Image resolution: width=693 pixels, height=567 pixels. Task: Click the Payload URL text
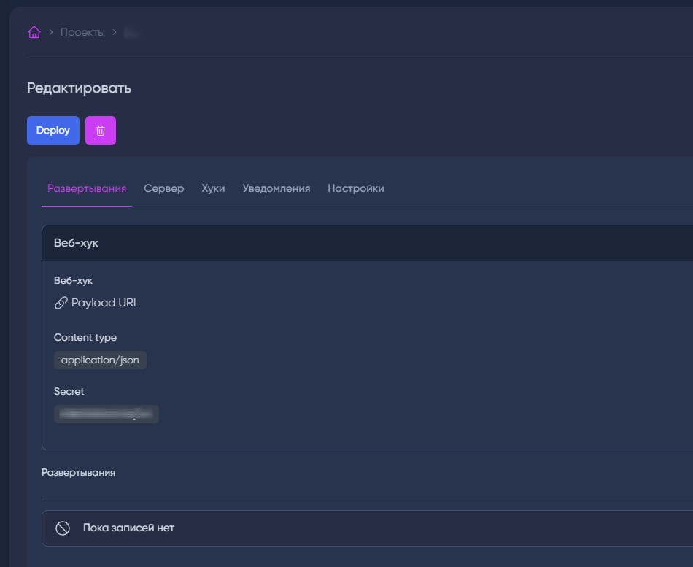point(105,303)
